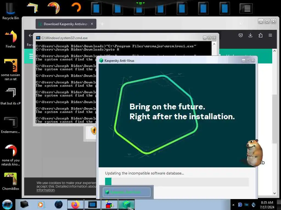This screenshot has height=210, width=281.
Task: Launch the Firefox desktop shortcut
Action: point(11,39)
